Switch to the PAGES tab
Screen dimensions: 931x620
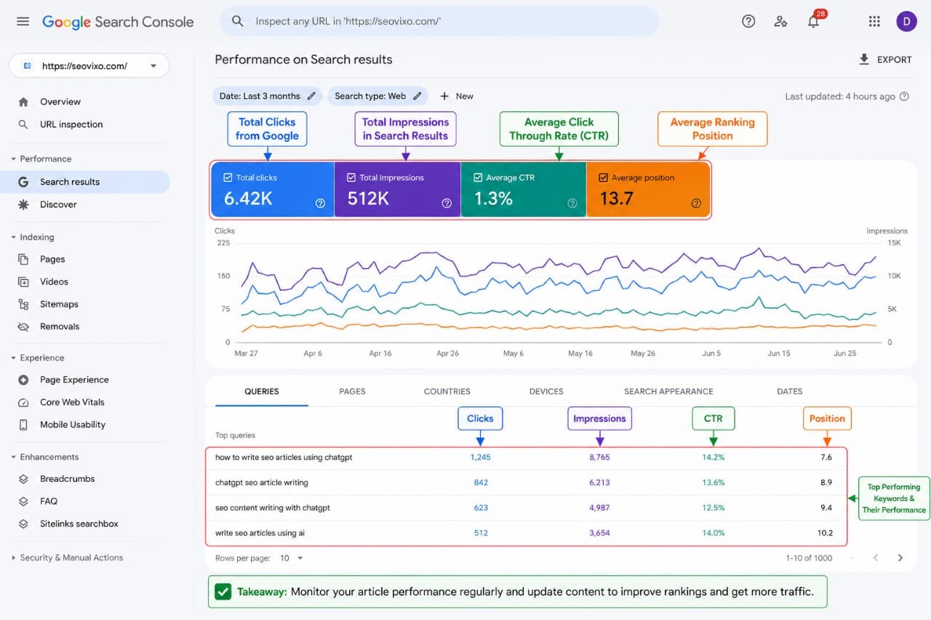[x=352, y=391]
